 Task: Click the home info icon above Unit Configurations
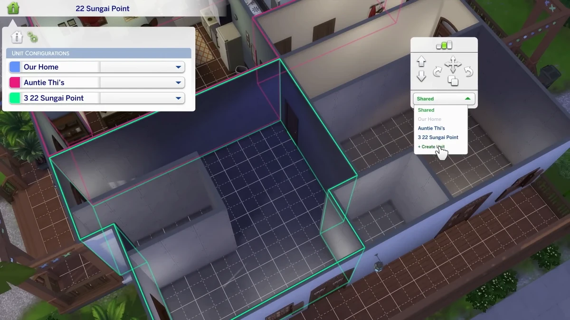[x=17, y=37]
